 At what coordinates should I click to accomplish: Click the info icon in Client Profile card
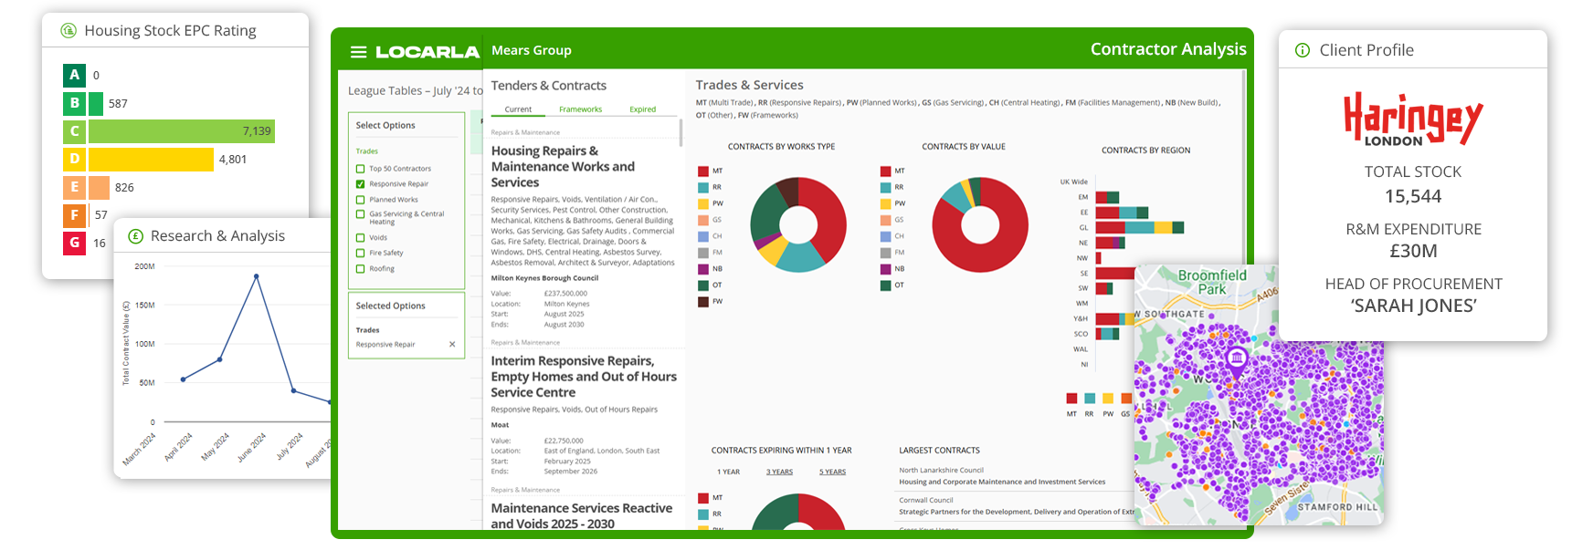[1303, 50]
